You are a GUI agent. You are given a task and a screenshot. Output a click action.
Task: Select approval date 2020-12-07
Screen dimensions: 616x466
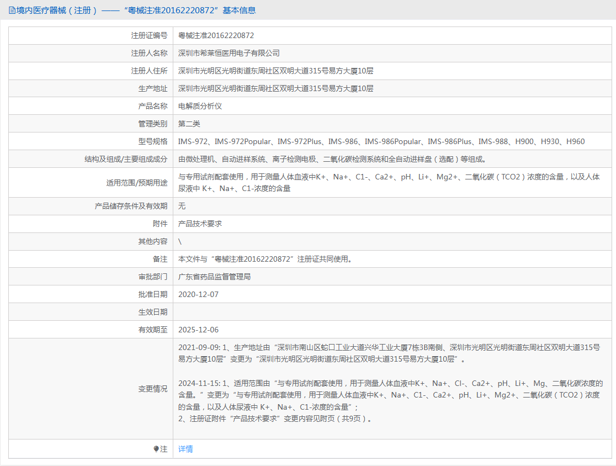pyautogui.click(x=198, y=294)
